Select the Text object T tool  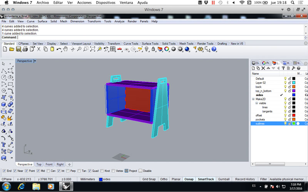point(3,145)
